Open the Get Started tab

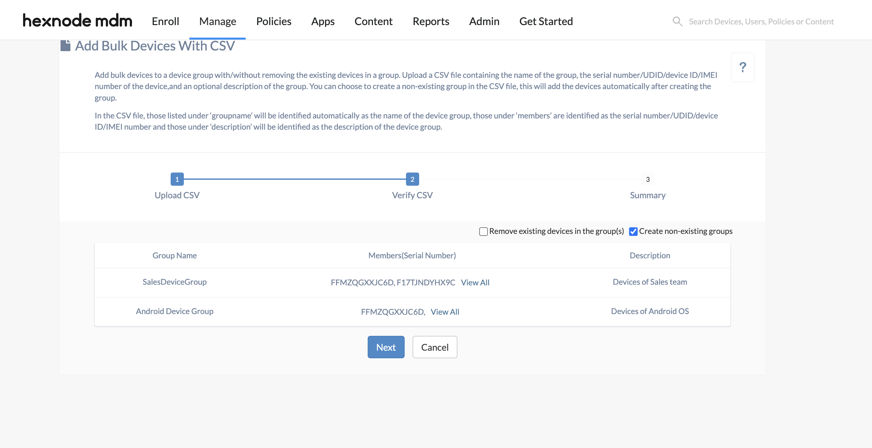click(x=546, y=21)
